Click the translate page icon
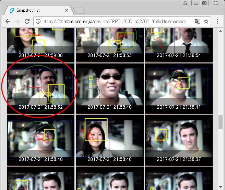 198,21
